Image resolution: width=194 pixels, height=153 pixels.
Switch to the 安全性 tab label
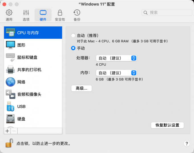coord(60,19)
